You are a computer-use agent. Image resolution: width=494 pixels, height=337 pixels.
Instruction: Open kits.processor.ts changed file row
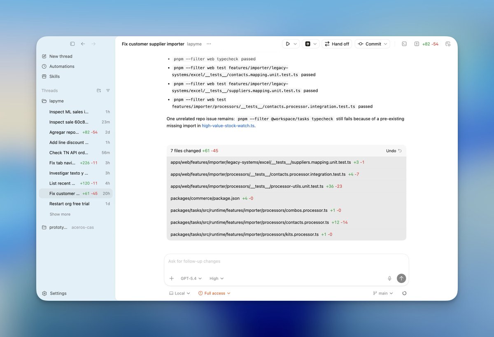(286, 234)
